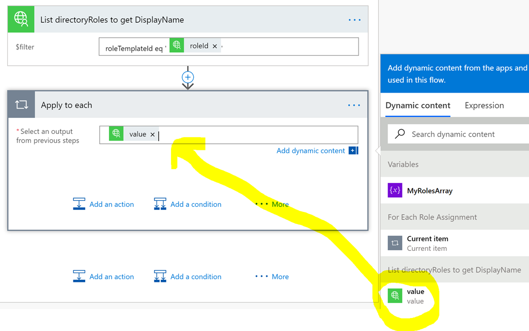This screenshot has width=529, height=331.
Task: Click the Apply to each loop icon
Action: point(21,104)
